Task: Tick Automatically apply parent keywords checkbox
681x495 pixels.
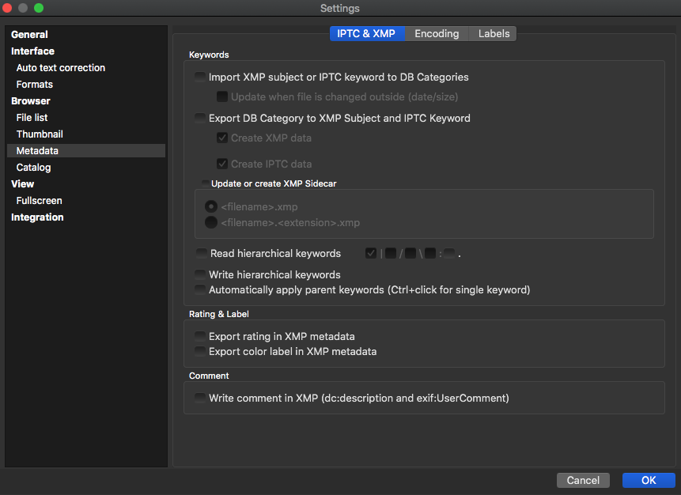Action: pos(201,290)
